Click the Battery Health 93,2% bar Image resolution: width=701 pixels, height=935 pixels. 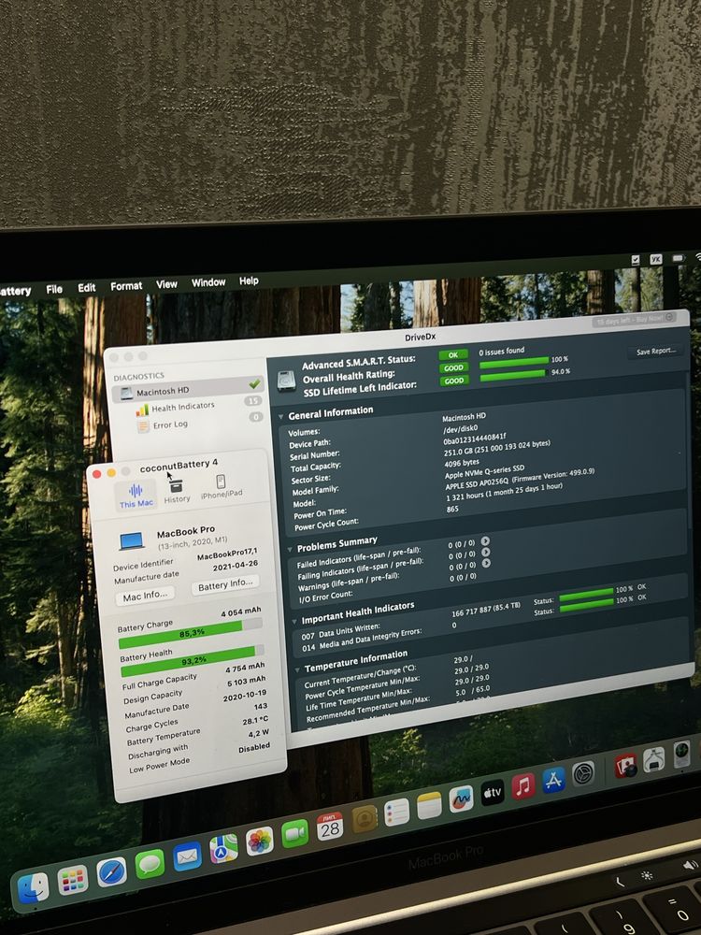tap(192, 661)
